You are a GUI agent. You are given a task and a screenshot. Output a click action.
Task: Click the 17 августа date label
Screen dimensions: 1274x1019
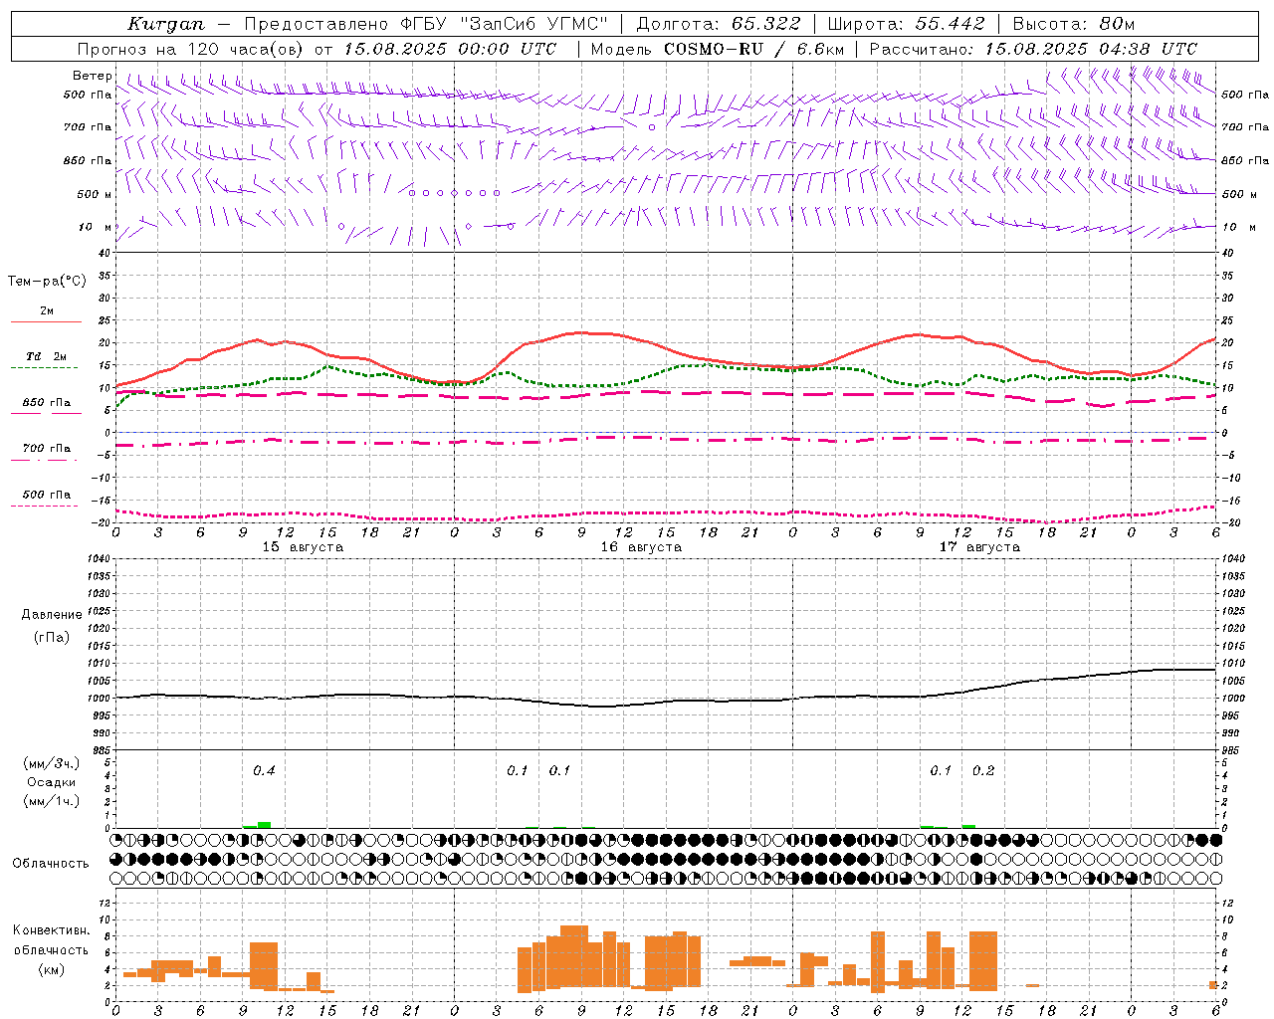979,547
